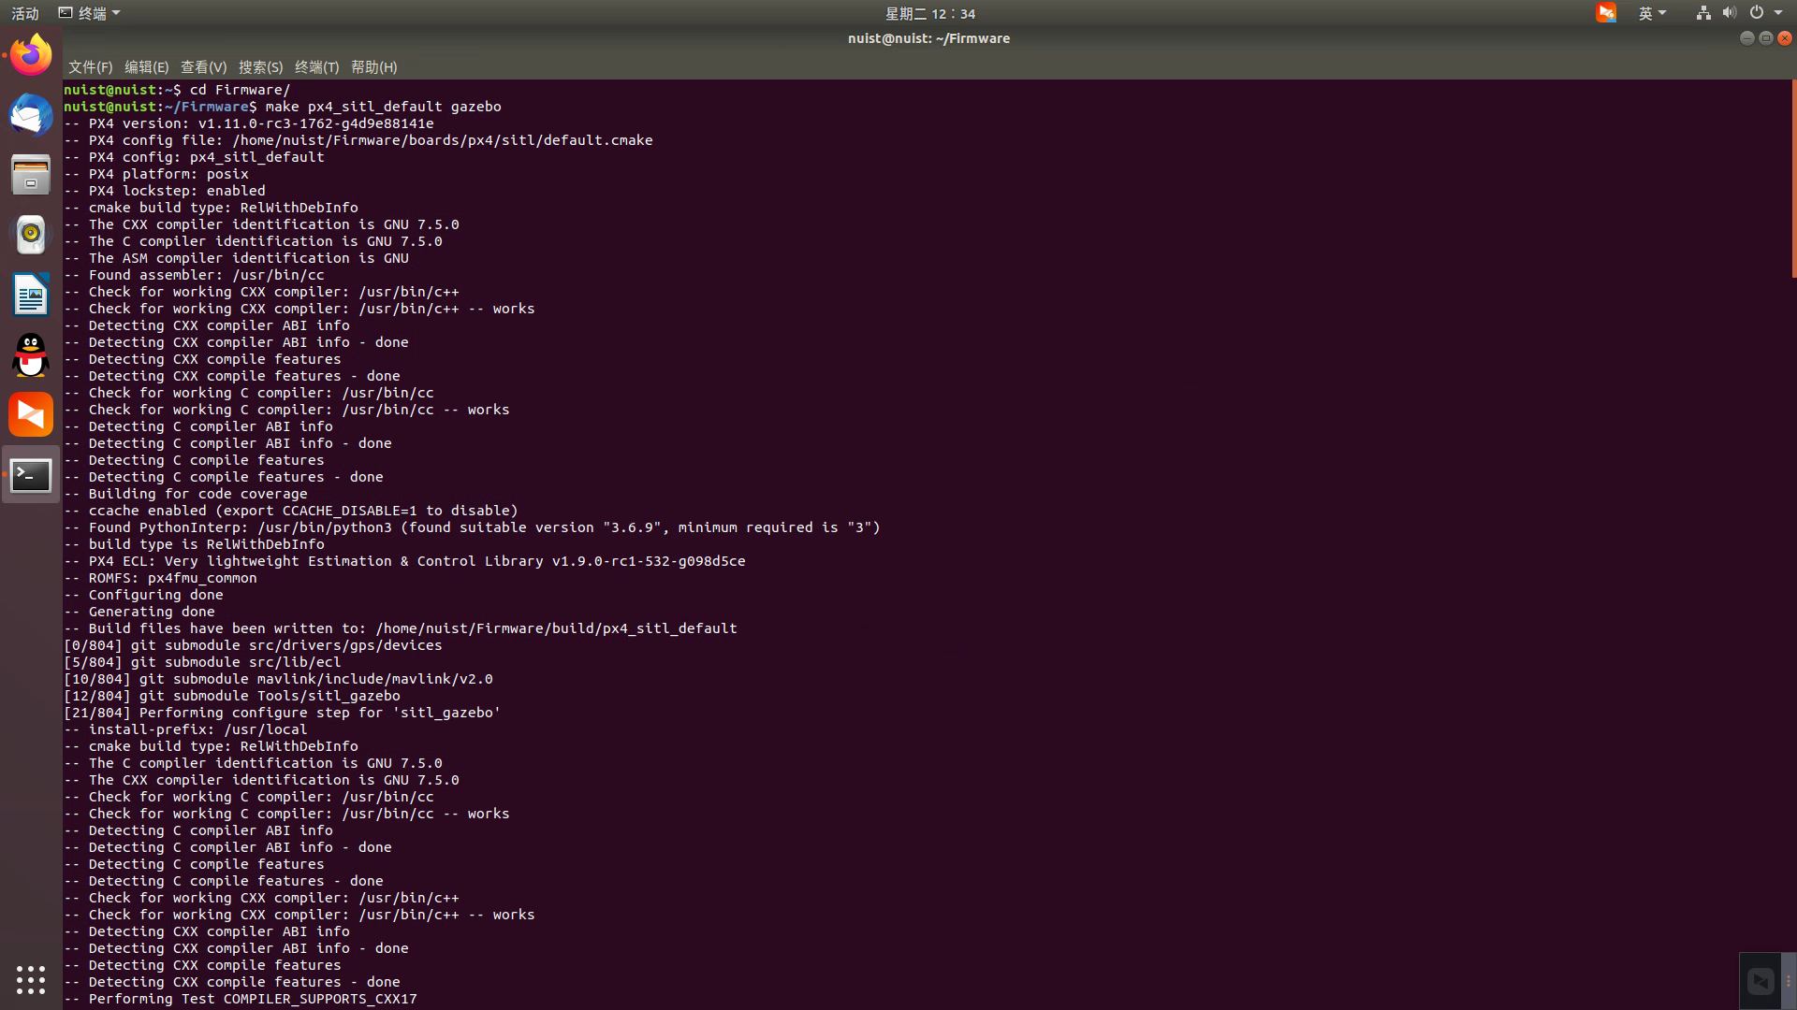Click the volume icon to adjust sound
Image resolution: width=1797 pixels, height=1010 pixels.
pos(1729,13)
